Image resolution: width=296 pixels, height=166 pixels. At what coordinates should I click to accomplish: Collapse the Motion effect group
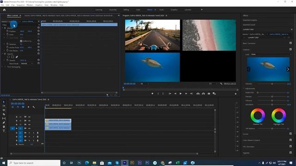click(3, 28)
